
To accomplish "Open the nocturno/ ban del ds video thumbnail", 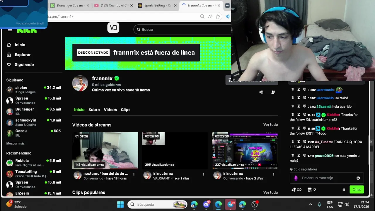I will point(105,151).
